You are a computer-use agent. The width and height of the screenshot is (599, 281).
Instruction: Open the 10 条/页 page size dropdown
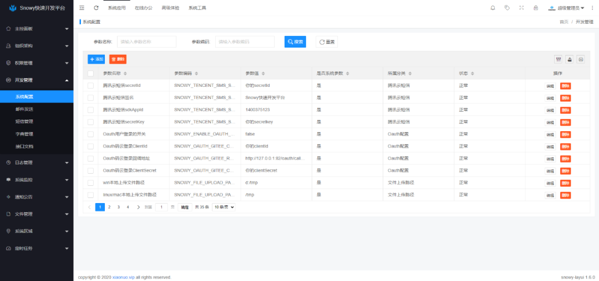click(x=224, y=207)
